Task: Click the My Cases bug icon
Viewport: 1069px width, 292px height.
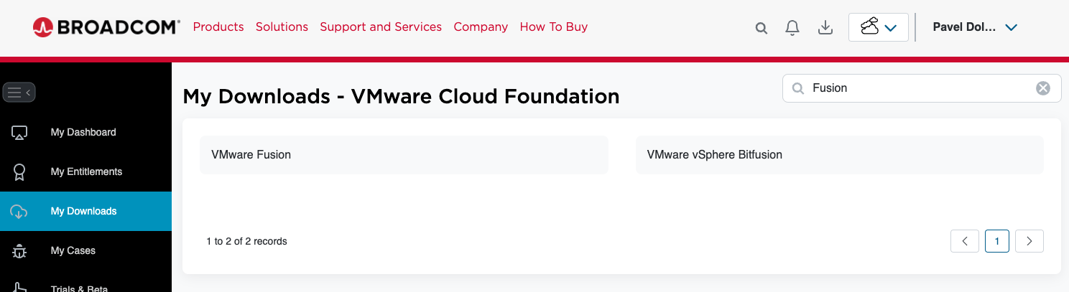Action: click(x=19, y=251)
